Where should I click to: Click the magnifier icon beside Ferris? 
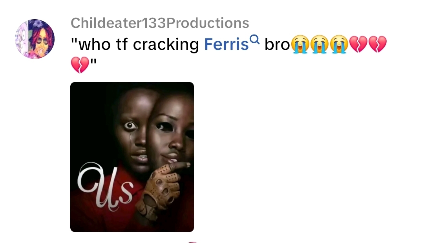tap(255, 40)
